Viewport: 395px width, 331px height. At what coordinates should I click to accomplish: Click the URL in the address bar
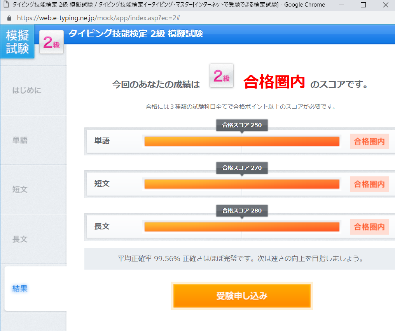tap(98, 18)
